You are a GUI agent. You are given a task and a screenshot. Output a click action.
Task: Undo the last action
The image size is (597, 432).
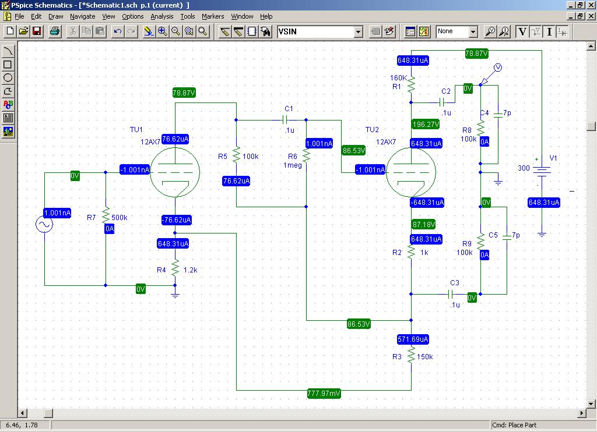click(x=118, y=31)
